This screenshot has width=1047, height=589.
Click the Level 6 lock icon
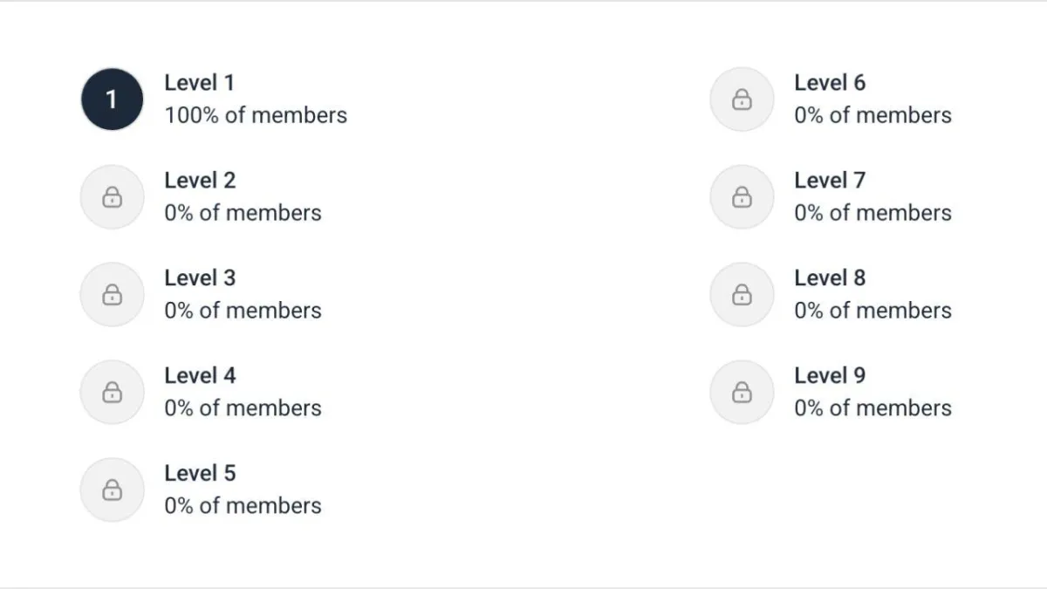click(x=742, y=99)
